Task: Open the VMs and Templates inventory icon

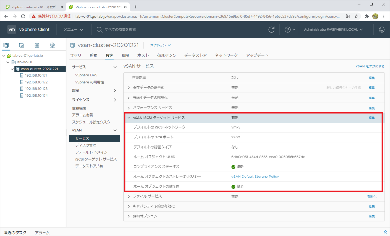Action: tap(21, 45)
